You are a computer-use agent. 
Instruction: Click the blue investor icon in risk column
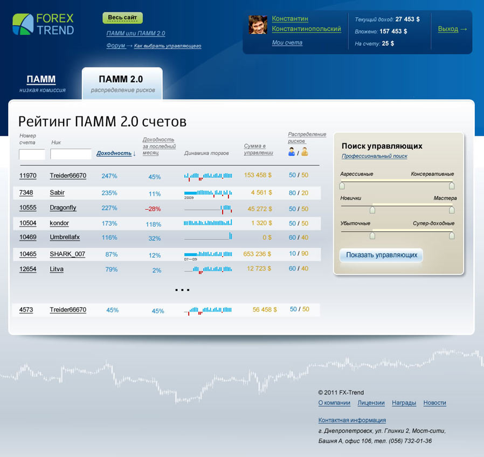(x=292, y=152)
